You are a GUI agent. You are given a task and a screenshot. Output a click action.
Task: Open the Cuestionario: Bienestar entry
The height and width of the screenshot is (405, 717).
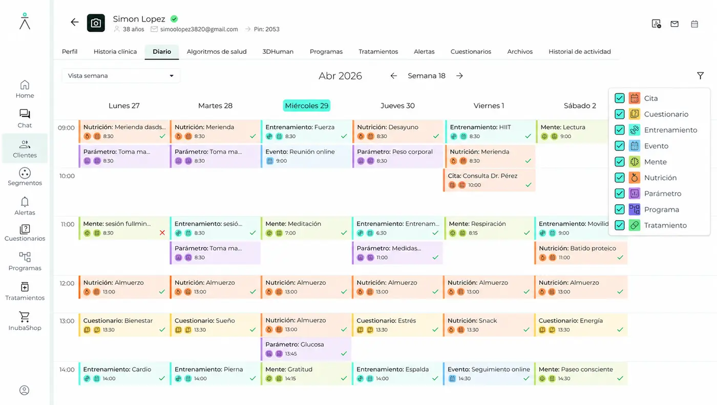[124, 325]
